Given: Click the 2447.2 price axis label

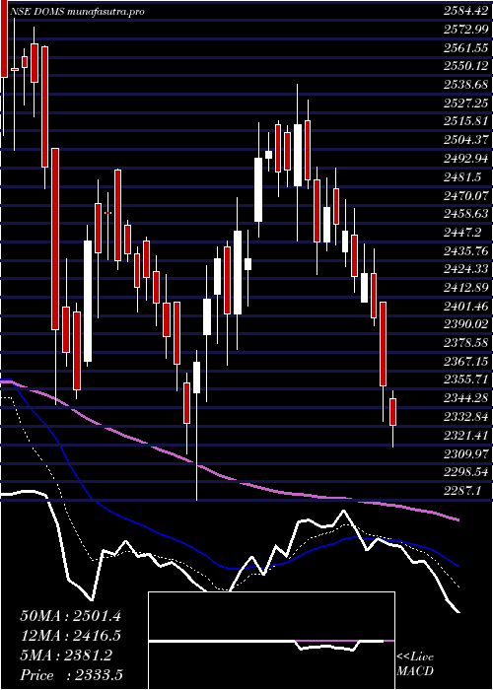Looking at the screenshot, I should tap(462, 233).
